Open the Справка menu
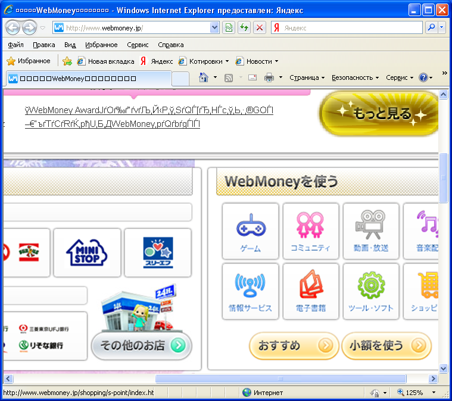 (x=171, y=45)
